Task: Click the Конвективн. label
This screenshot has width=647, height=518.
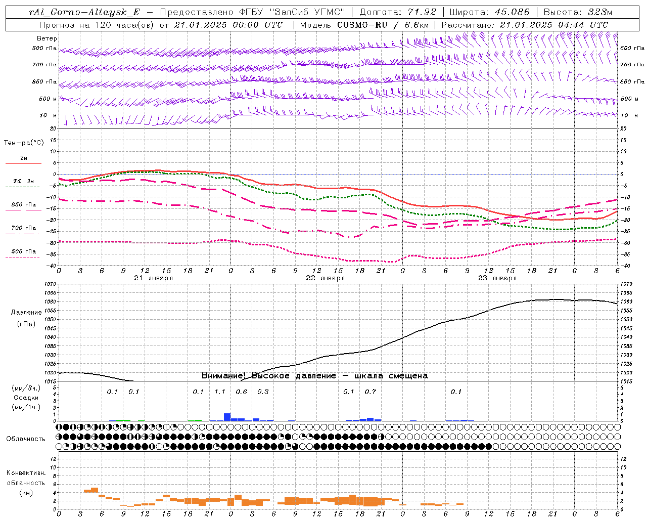Action: click(x=26, y=473)
